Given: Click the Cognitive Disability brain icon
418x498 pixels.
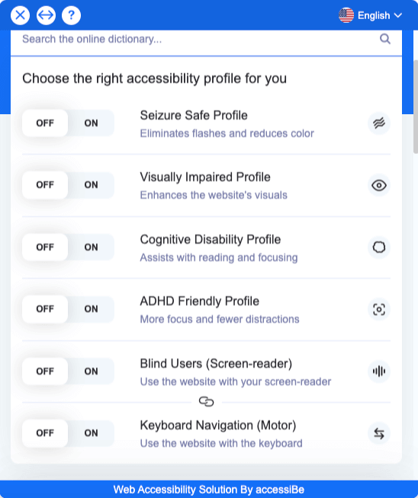Looking at the screenshot, I should pyautogui.click(x=379, y=247).
